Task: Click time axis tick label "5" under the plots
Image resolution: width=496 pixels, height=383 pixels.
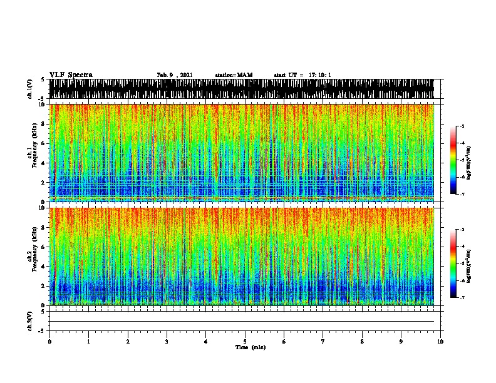Action: pyautogui.click(x=245, y=342)
